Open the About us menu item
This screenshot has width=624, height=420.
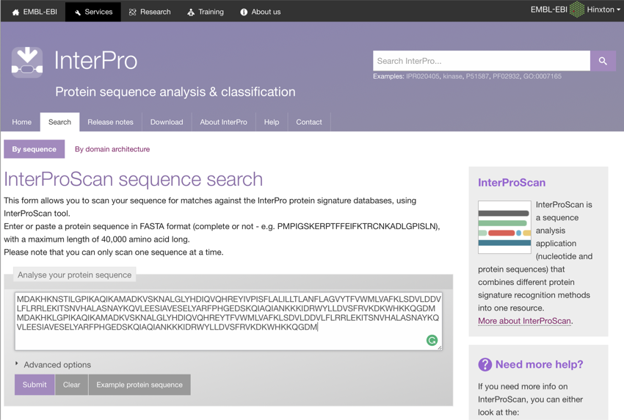pos(261,12)
